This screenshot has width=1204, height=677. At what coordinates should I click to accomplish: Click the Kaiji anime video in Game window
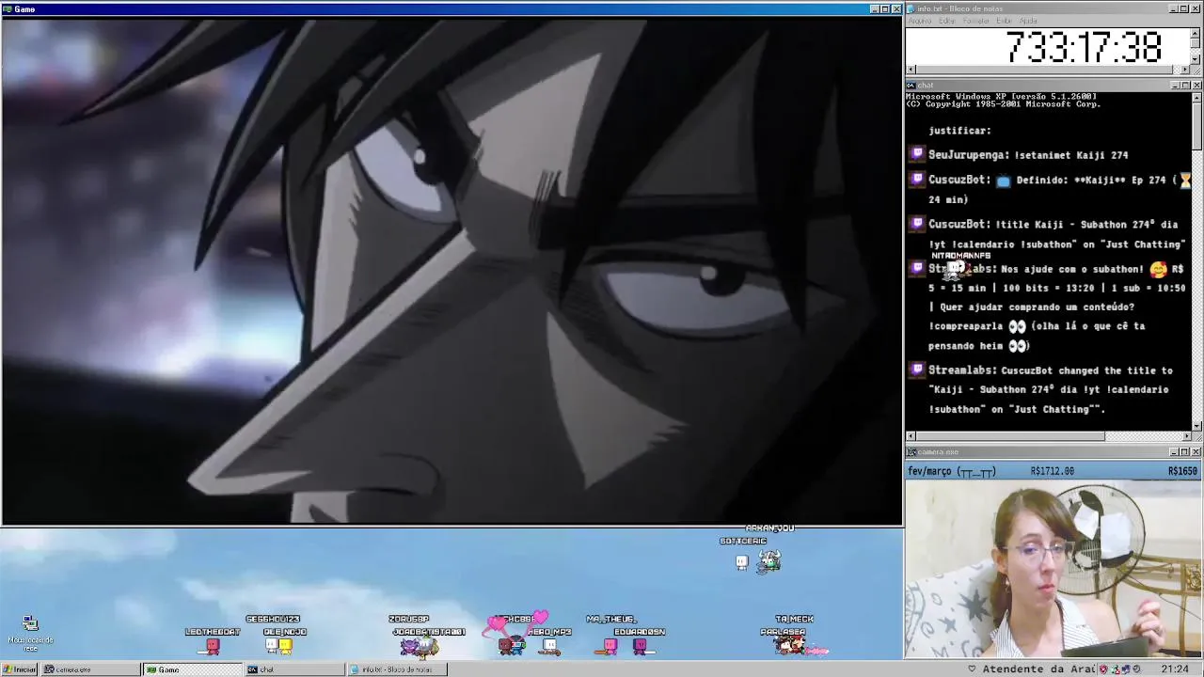(x=451, y=270)
